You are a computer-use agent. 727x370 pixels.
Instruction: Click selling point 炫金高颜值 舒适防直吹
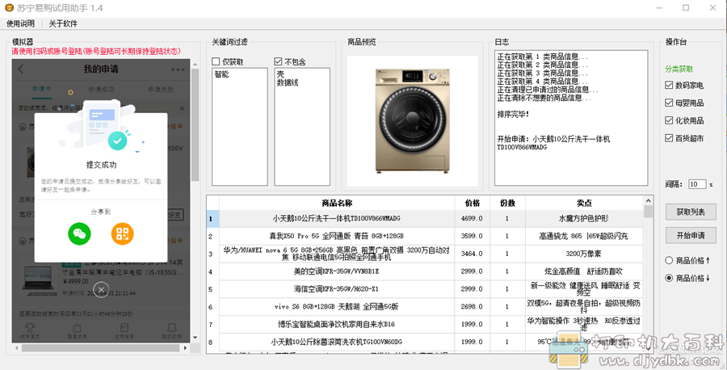point(584,271)
